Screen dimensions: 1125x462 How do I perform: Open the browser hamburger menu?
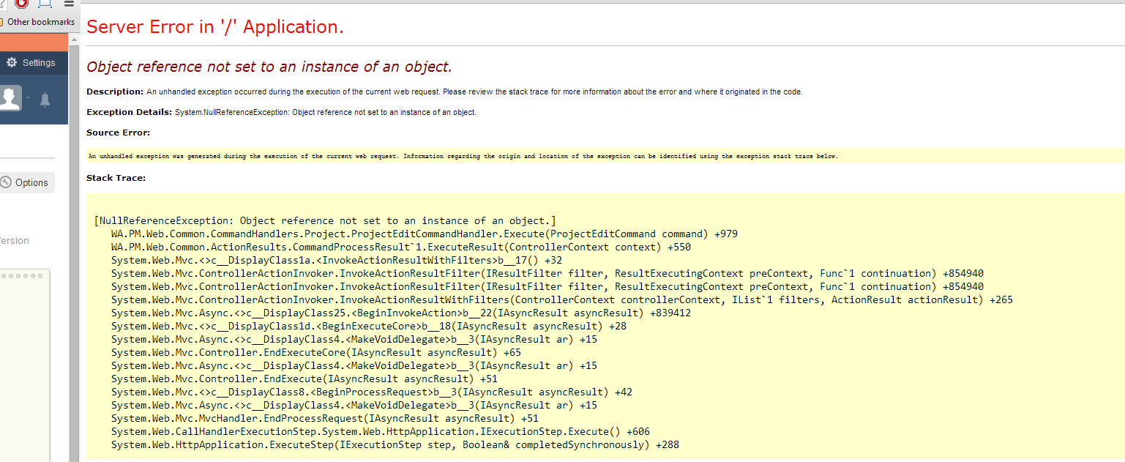69,3
